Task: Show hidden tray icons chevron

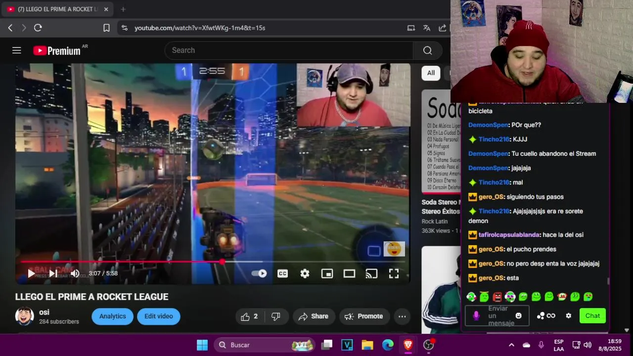Action: pos(511,345)
